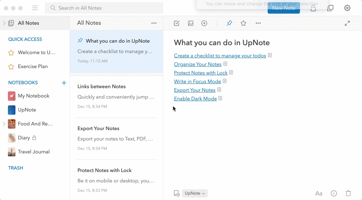This screenshot has height=200, width=362.
Task: Add a new notebook with plus icon
Action: pos(64,83)
